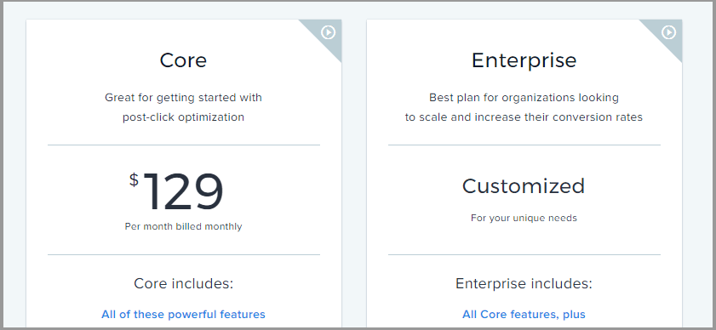Click 'to scale and increase their conversion rates'
Viewport: 716px width, 330px height.
524,117
